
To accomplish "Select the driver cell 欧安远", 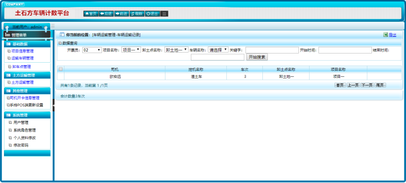I will point(115,76).
